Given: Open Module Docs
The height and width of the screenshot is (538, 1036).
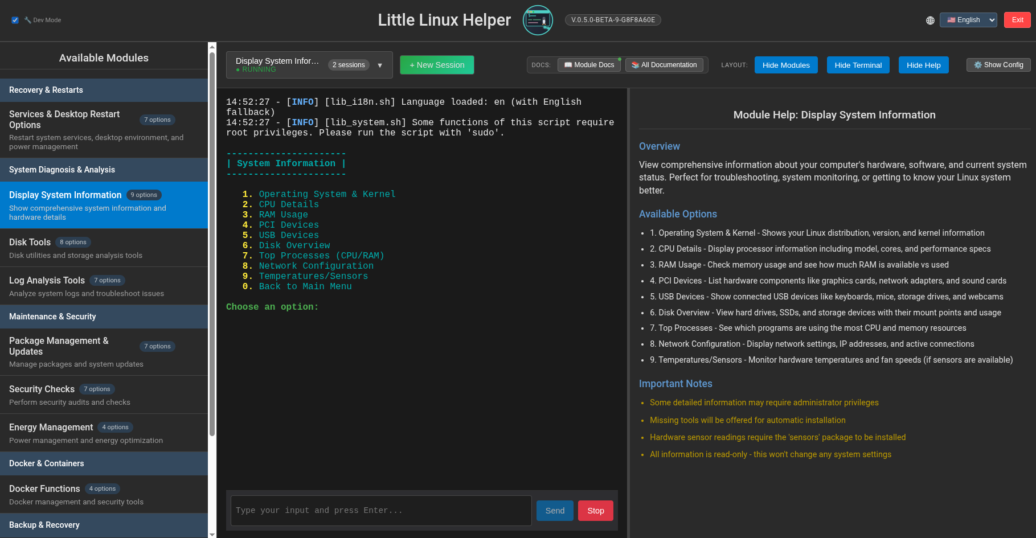Looking at the screenshot, I should tap(589, 65).
